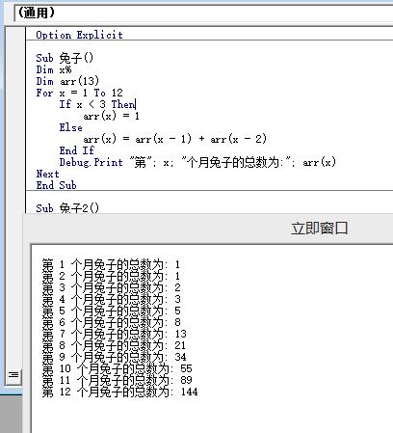The height and width of the screenshot is (433, 393).
Task: Click the 'End If' line
Action: [x=76, y=150]
